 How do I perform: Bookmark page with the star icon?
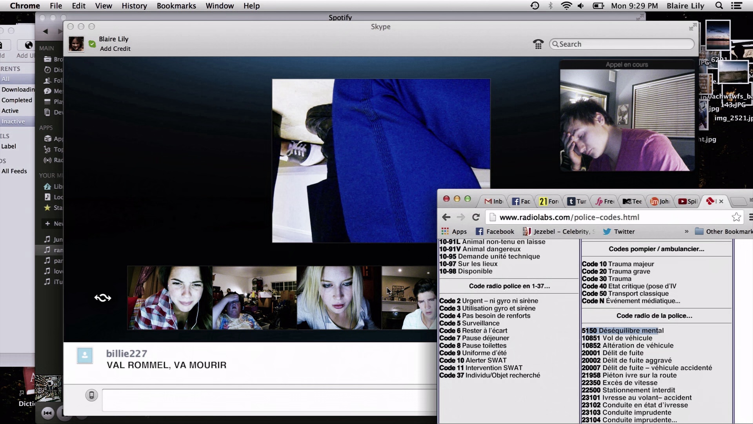[x=736, y=217]
